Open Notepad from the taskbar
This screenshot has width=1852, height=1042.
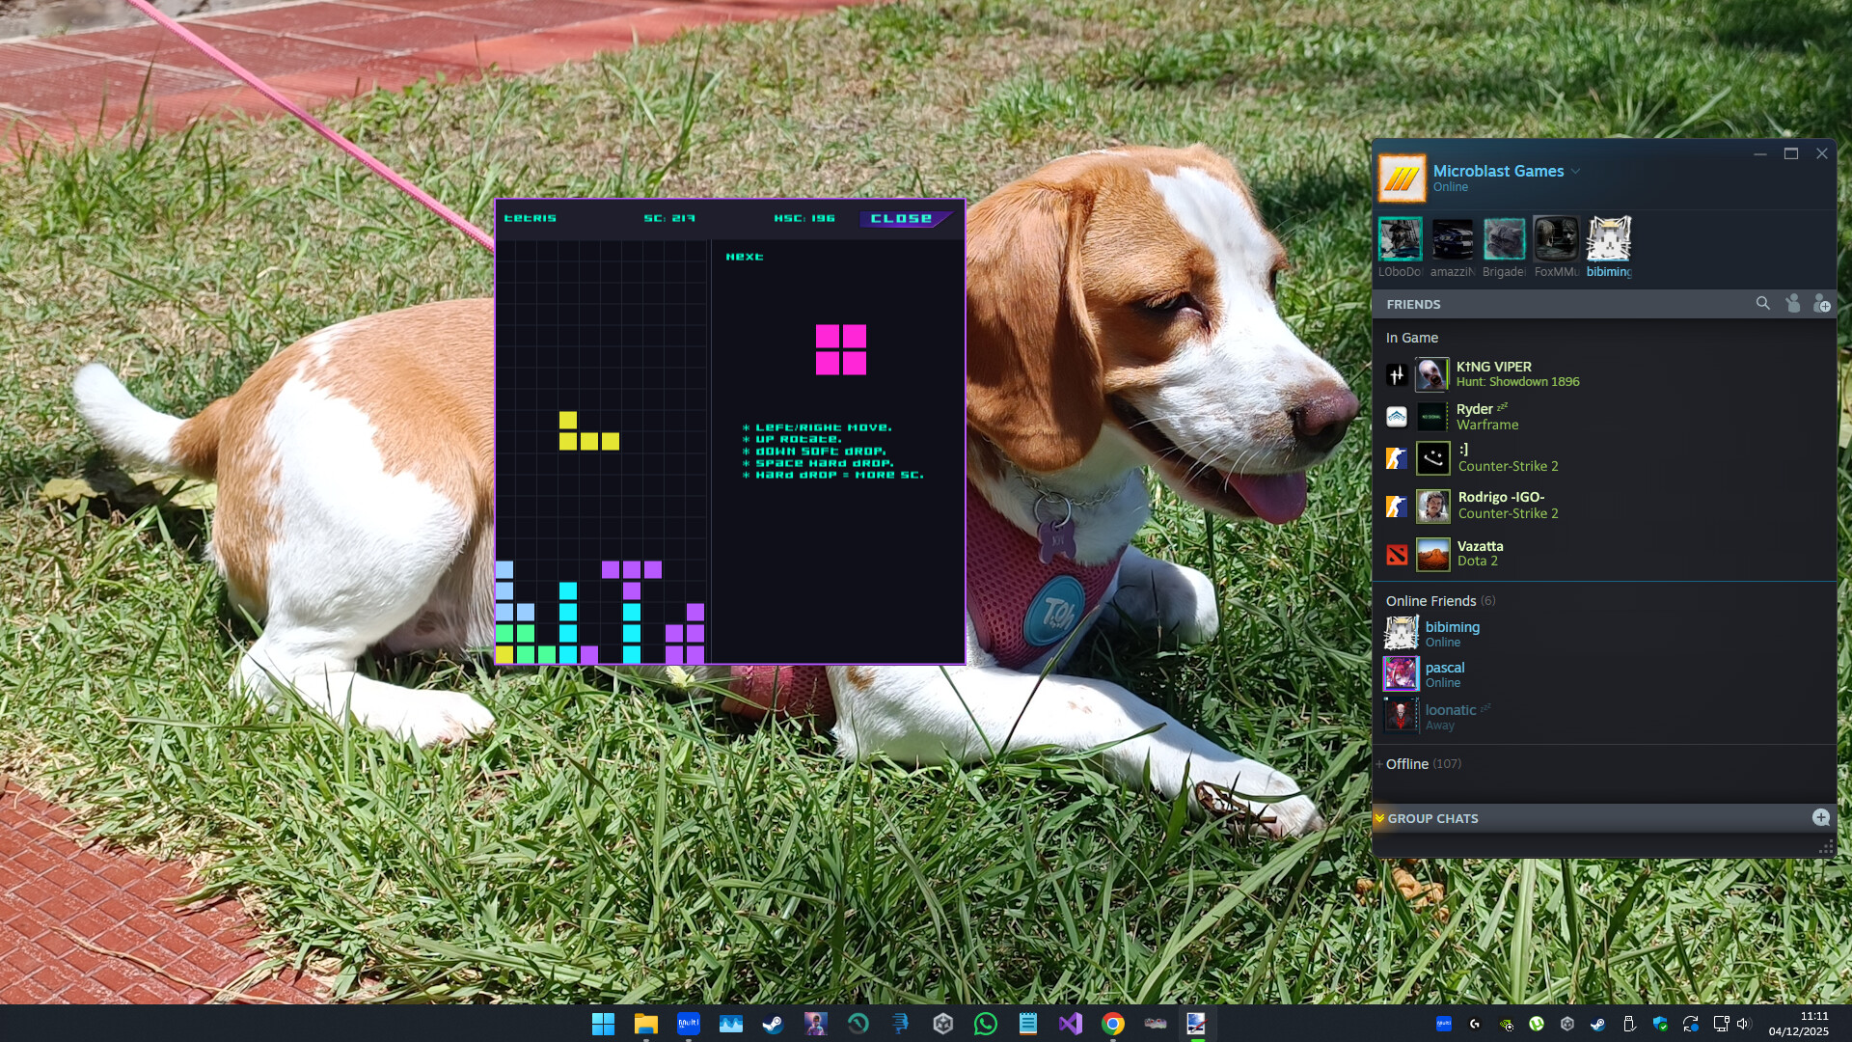[1028, 1024]
